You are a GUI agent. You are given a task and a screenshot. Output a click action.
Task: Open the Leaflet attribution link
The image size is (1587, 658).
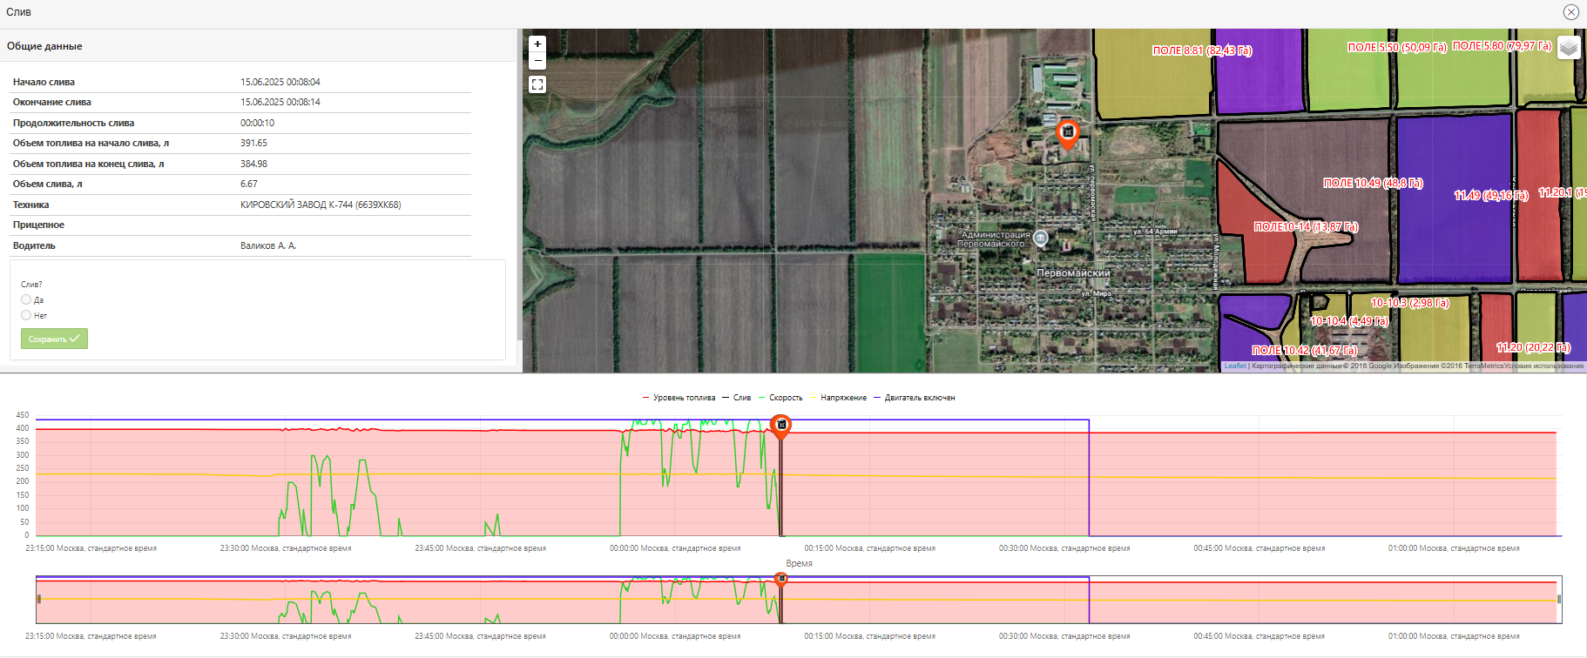pyautogui.click(x=1234, y=366)
